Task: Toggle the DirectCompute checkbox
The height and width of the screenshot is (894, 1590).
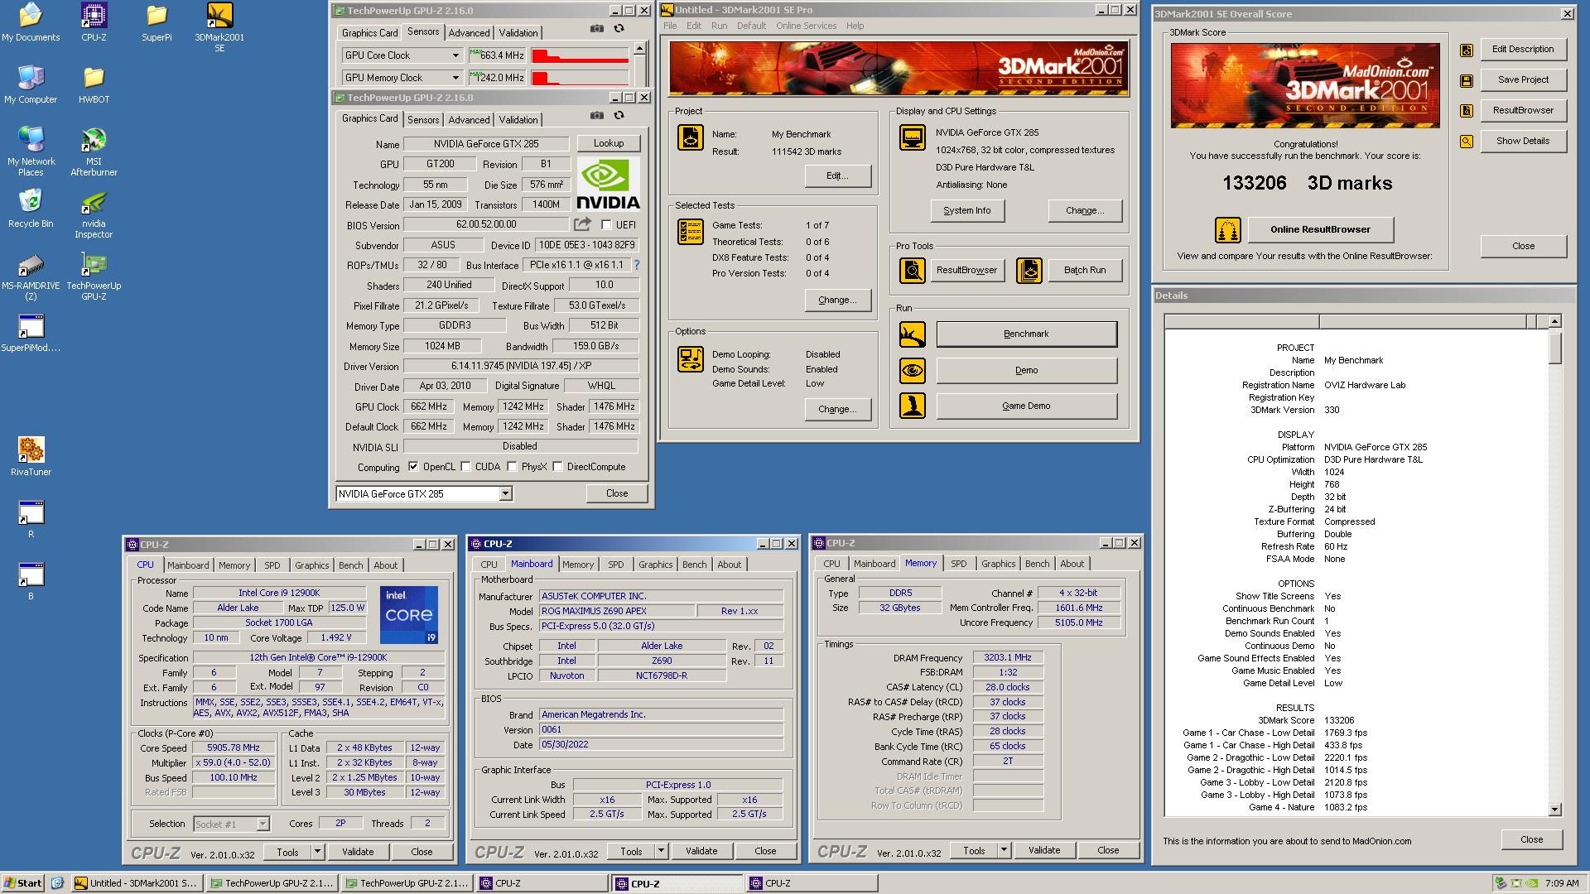Action: point(558,467)
